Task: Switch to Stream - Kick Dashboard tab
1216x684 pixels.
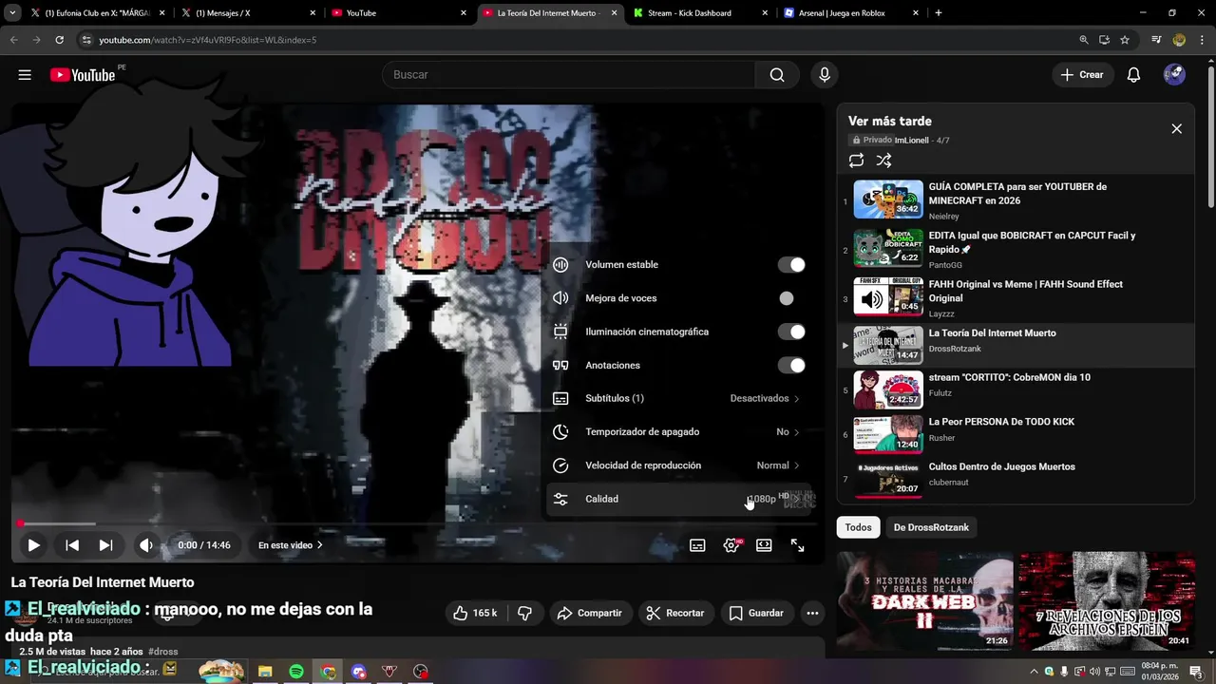Action: point(701,13)
